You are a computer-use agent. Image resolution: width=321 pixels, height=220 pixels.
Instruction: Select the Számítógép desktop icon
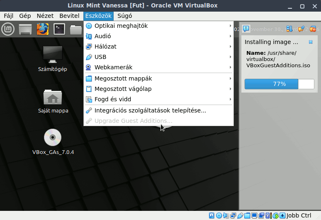[x=53, y=59]
